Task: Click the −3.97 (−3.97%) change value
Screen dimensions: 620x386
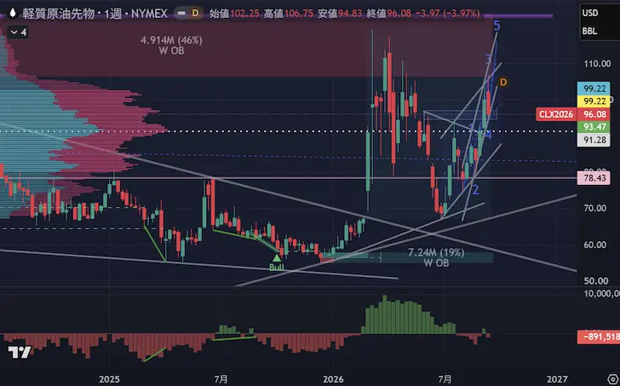Action: 447,14
